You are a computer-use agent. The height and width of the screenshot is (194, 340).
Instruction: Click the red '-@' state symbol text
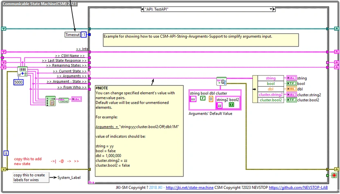point(61,161)
